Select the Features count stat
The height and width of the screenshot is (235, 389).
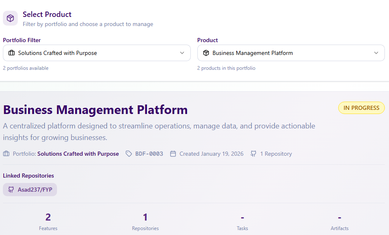point(48,221)
